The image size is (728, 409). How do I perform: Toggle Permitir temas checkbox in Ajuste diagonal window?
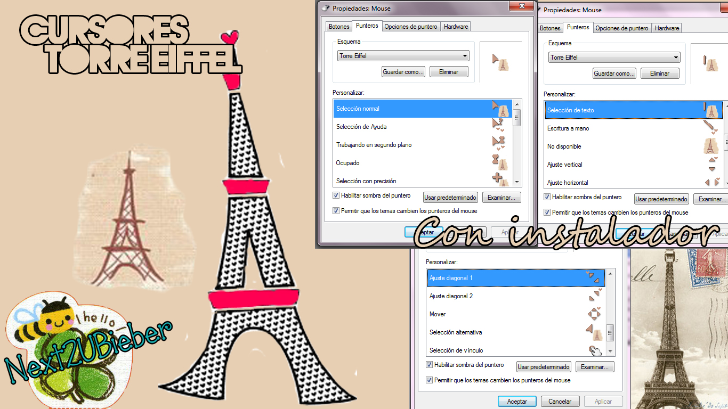pyautogui.click(x=429, y=380)
